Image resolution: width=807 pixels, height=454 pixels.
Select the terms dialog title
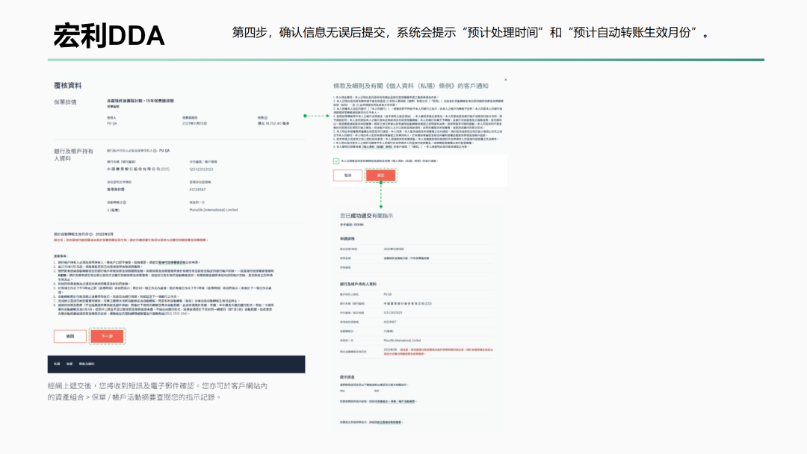click(x=411, y=86)
